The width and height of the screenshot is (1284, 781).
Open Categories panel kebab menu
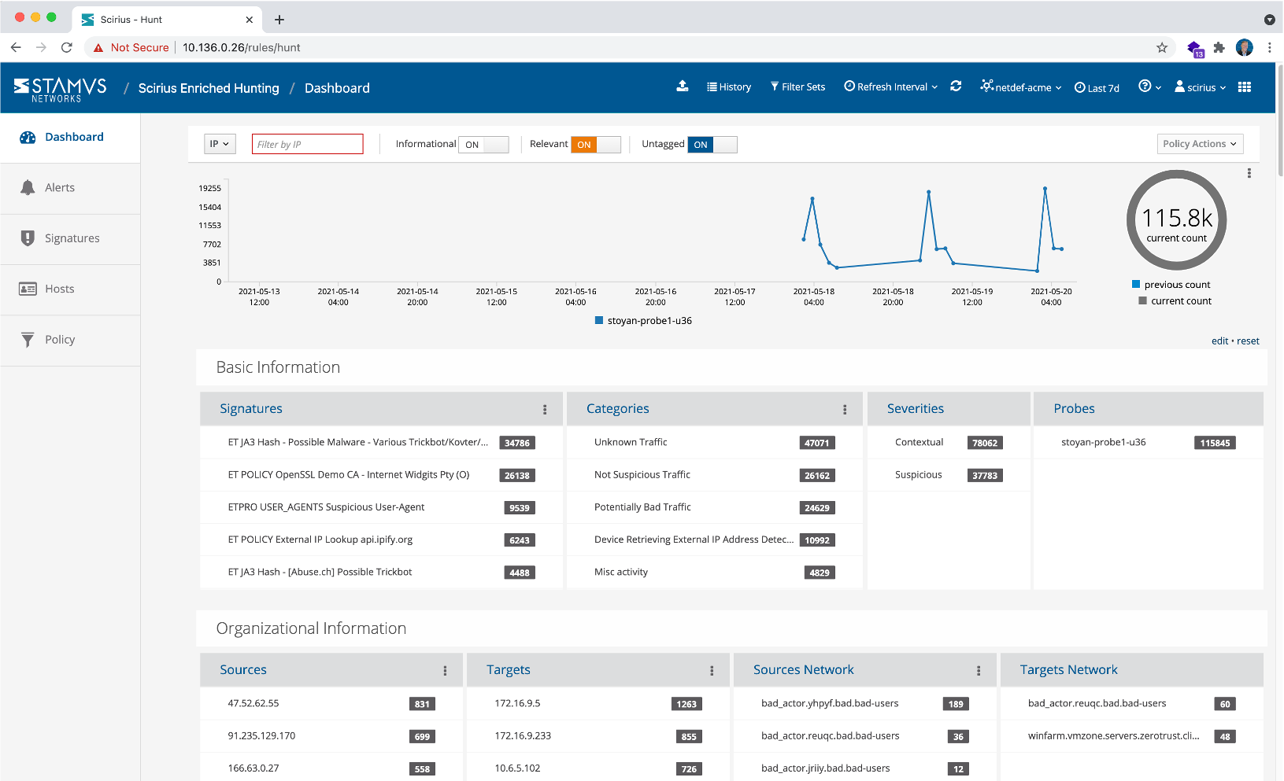[x=845, y=410]
